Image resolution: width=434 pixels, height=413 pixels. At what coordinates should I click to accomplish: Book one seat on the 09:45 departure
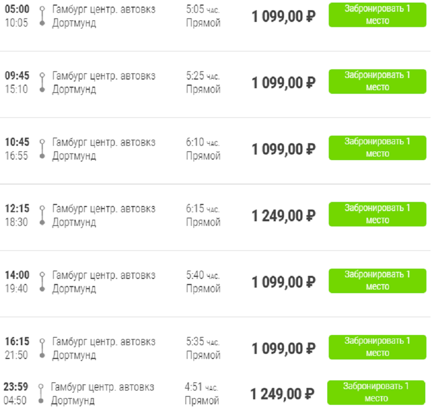(377, 81)
